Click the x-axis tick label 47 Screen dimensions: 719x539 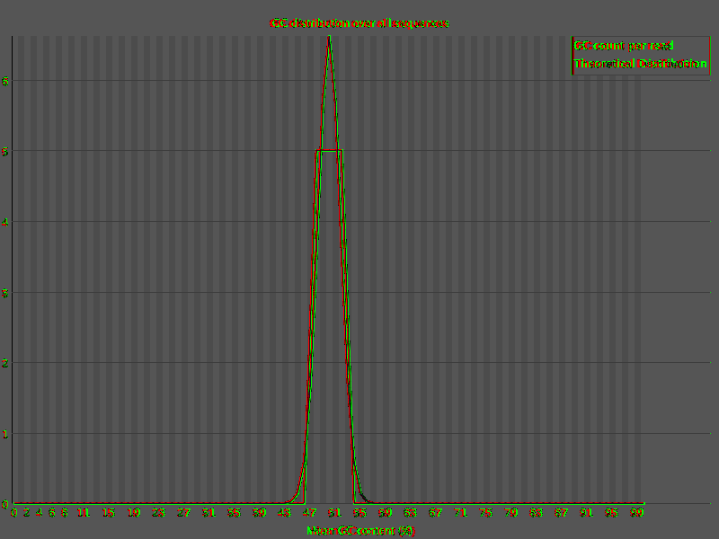[309, 513]
